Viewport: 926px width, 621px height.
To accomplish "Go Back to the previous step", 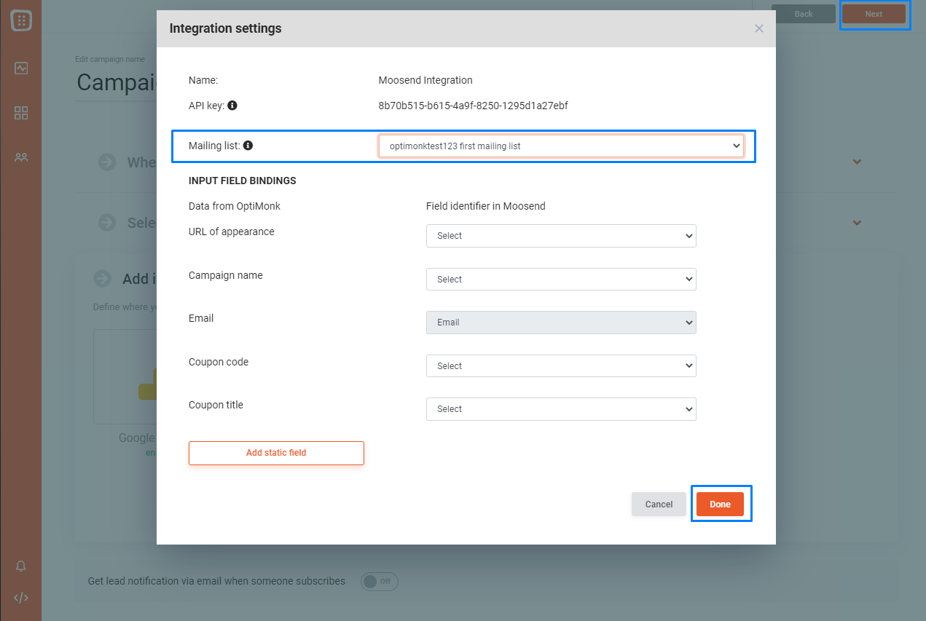I will (804, 14).
